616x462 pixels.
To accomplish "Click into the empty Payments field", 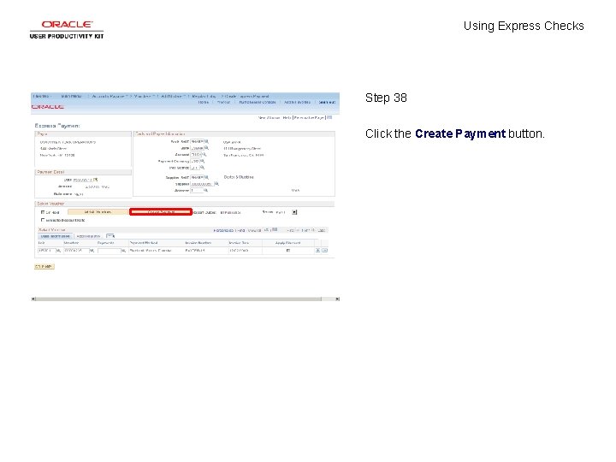I will click(109, 251).
